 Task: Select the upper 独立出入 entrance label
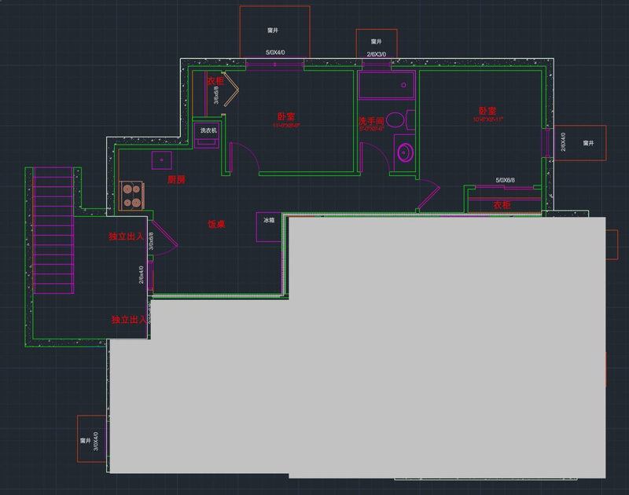(127, 236)
